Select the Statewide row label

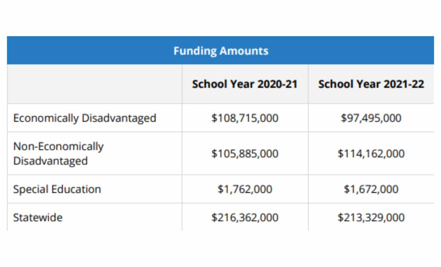(x=38, y=218)
